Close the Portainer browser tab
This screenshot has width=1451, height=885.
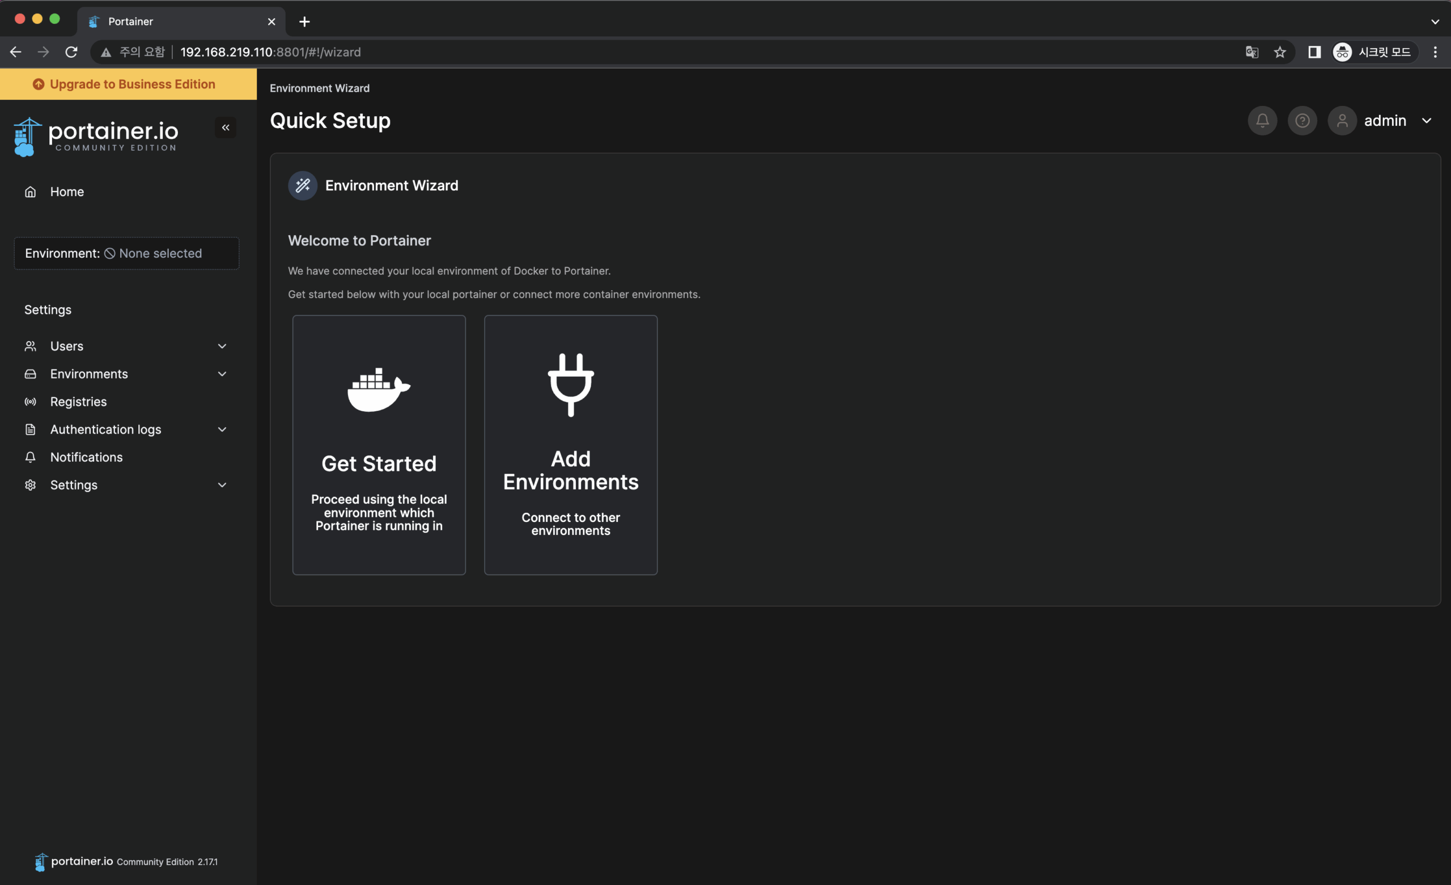point(271,22)
